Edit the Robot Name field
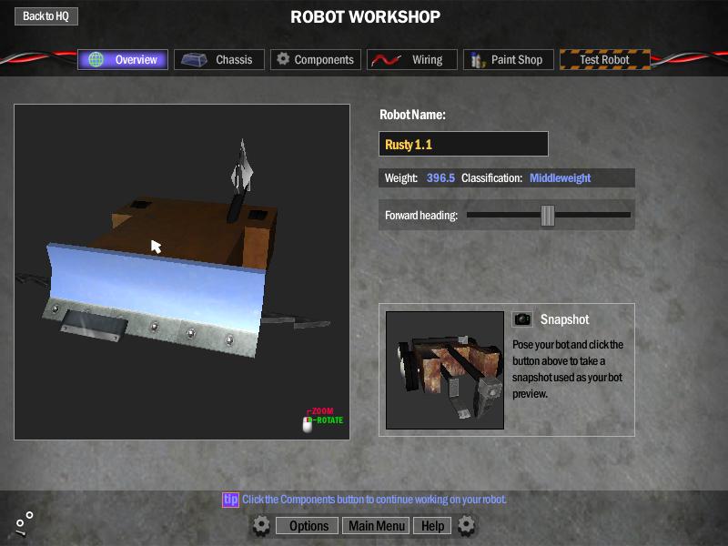 pyautogui.click(x=463, y=144)
